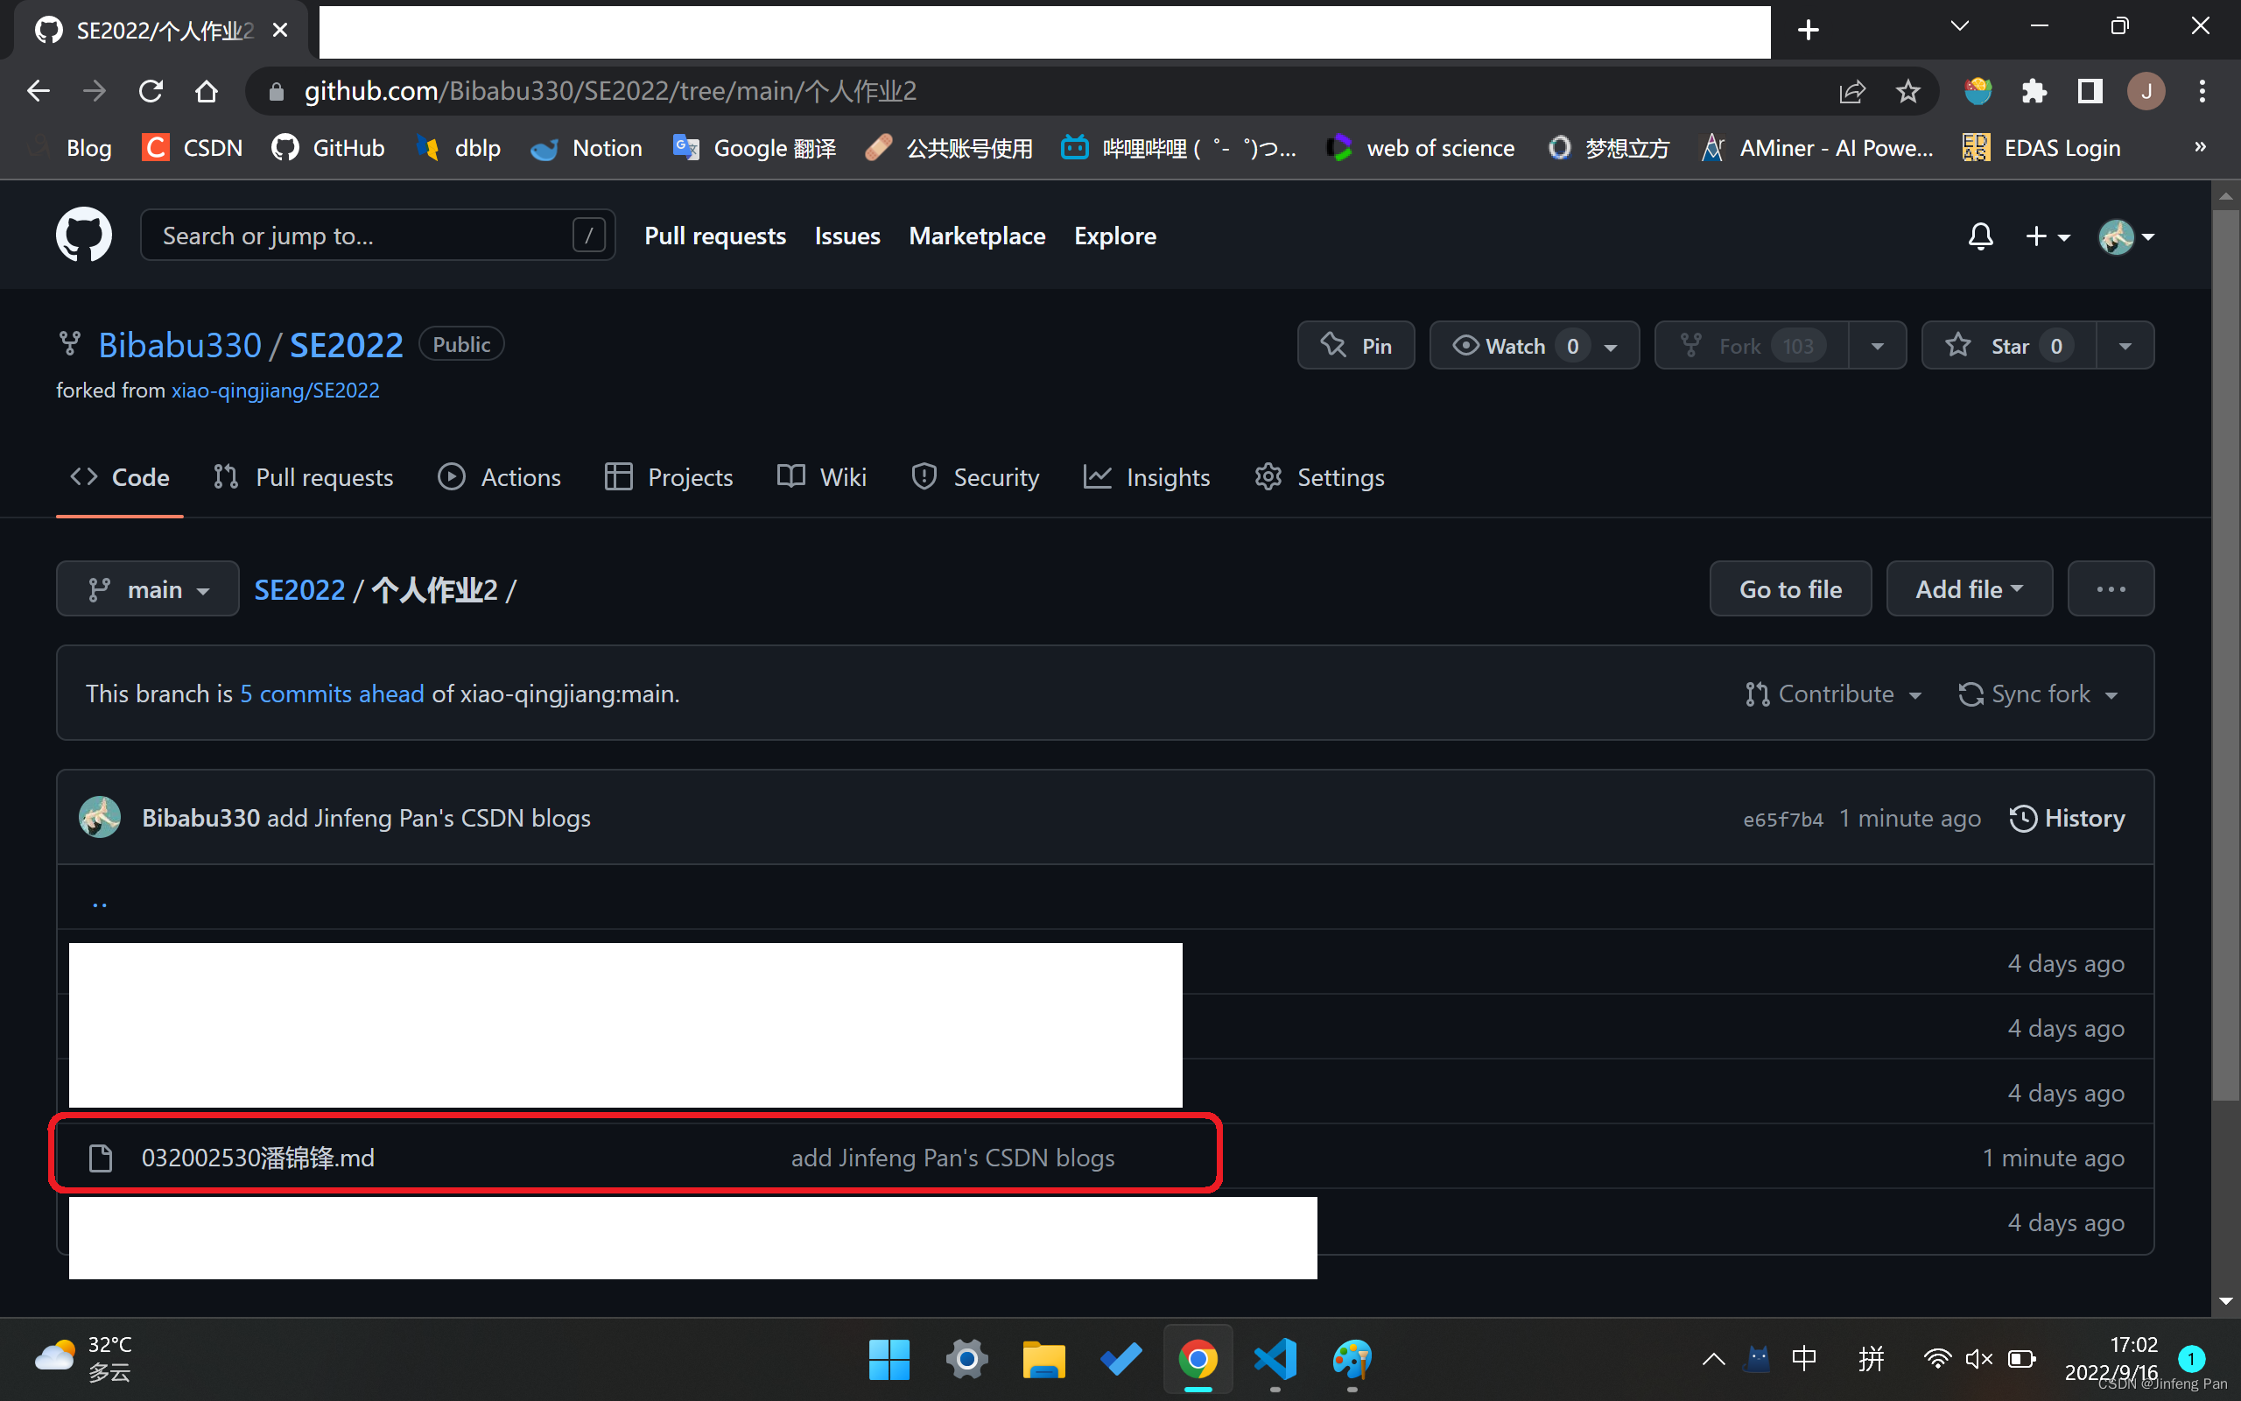Open the dblp bookmark

(458, 147)
